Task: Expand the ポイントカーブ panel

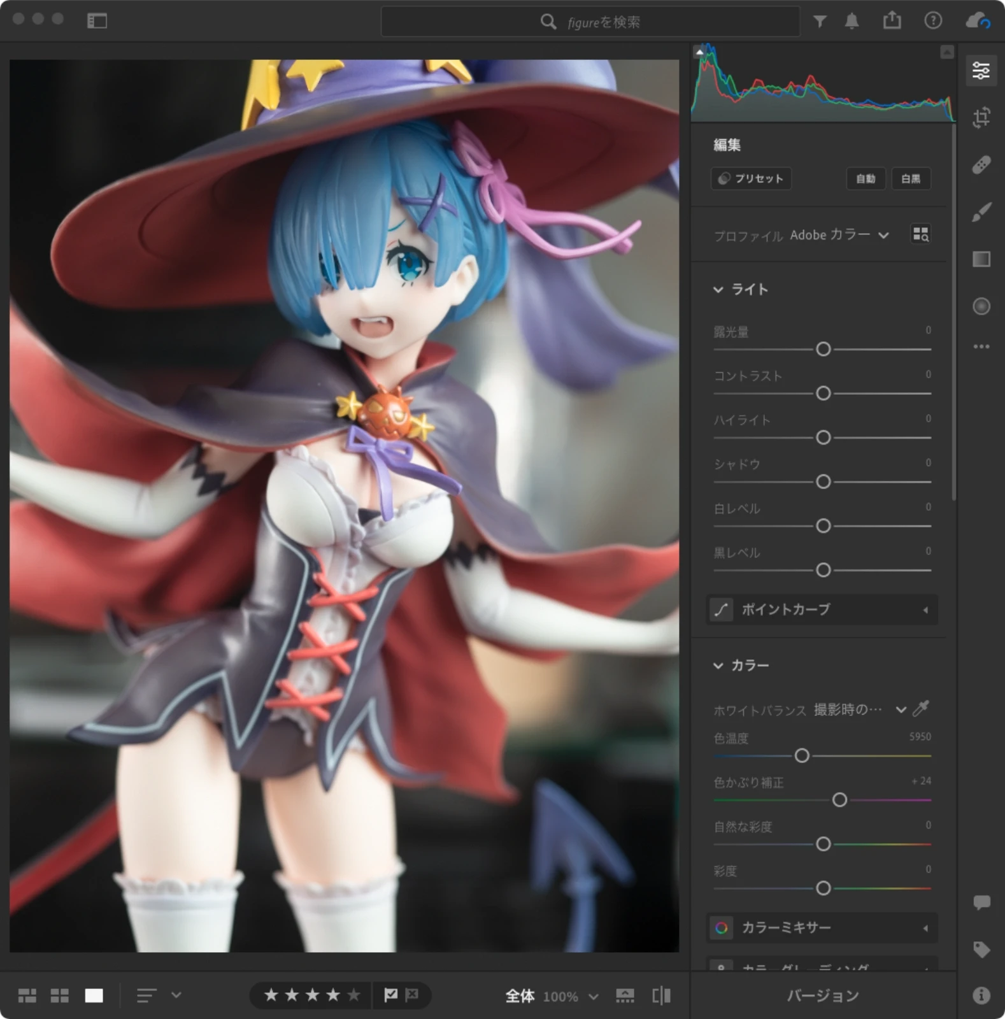Action: [x=822, y=609]
